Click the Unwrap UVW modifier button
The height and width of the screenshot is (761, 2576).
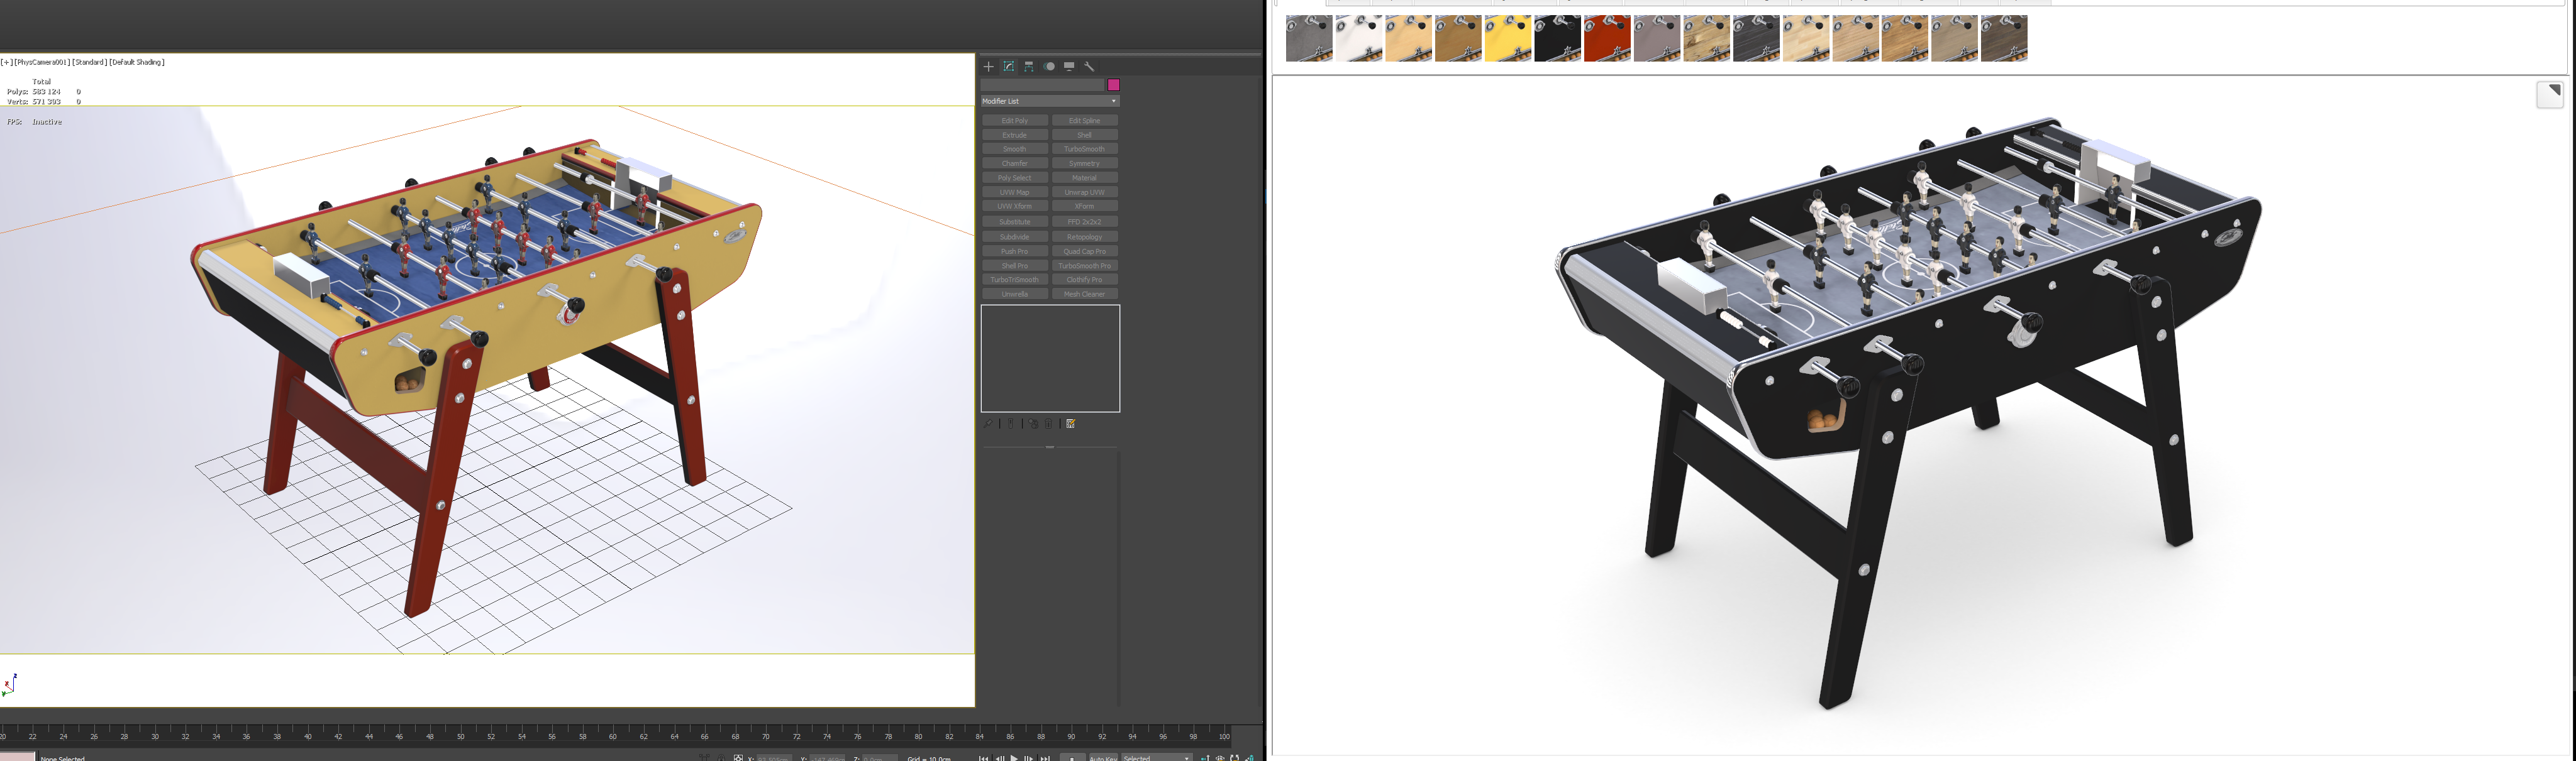(1084, 192)
